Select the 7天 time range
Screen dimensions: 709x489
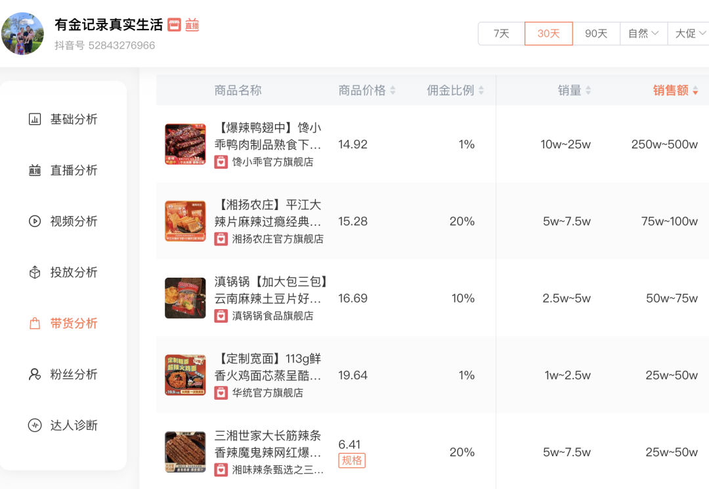[502, 33]
